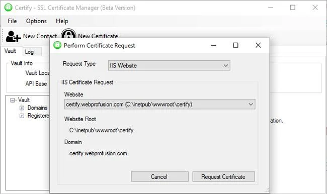The height and width of the screenshot is (194, 327).
Task: Click the Website Root path C:\inetpub\wwwroot\certify
Action: (101, 131)
